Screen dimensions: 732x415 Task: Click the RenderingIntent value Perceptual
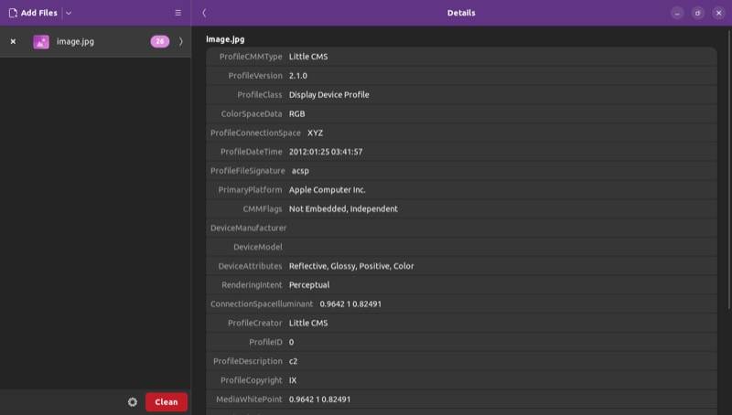(309, 285)
